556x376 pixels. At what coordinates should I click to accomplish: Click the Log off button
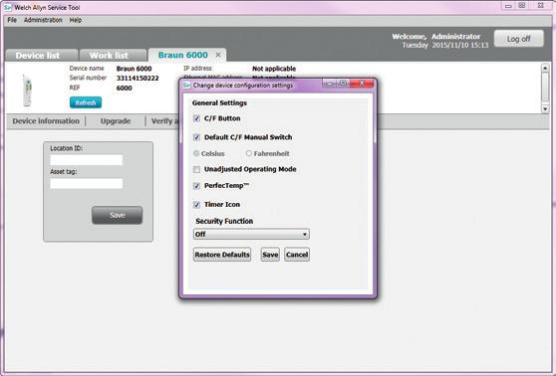coord(518,39)
